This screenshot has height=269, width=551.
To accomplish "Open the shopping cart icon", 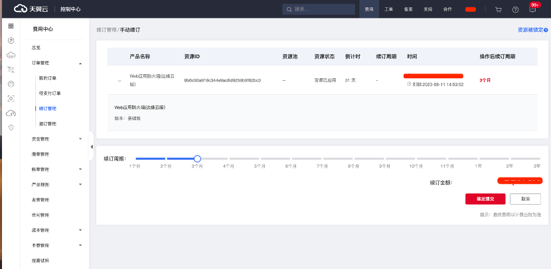I will click(499, 10).
